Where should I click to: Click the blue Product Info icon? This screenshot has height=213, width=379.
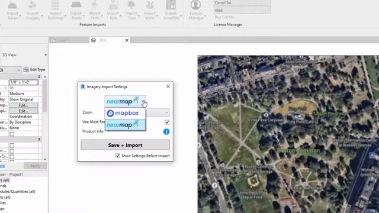166,131
